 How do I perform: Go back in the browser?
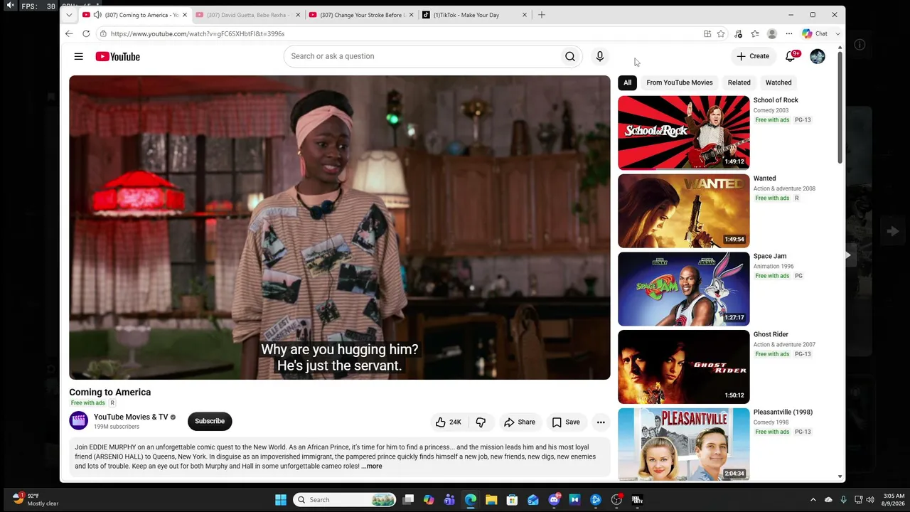pyautogui.click(x=69, y=33)
